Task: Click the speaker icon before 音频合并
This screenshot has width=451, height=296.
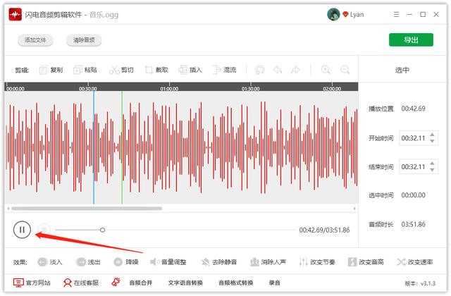Action: click(x=116, y=282)
